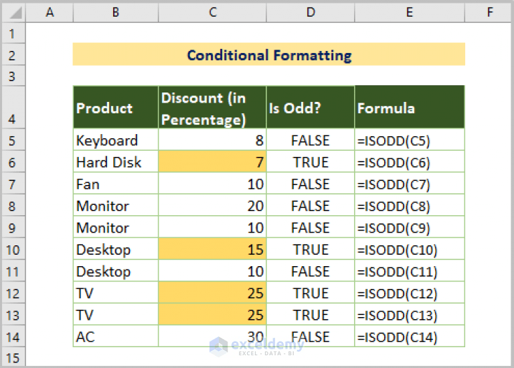
Task: Select the Fan cell
Action: click(x=116, y=184)
